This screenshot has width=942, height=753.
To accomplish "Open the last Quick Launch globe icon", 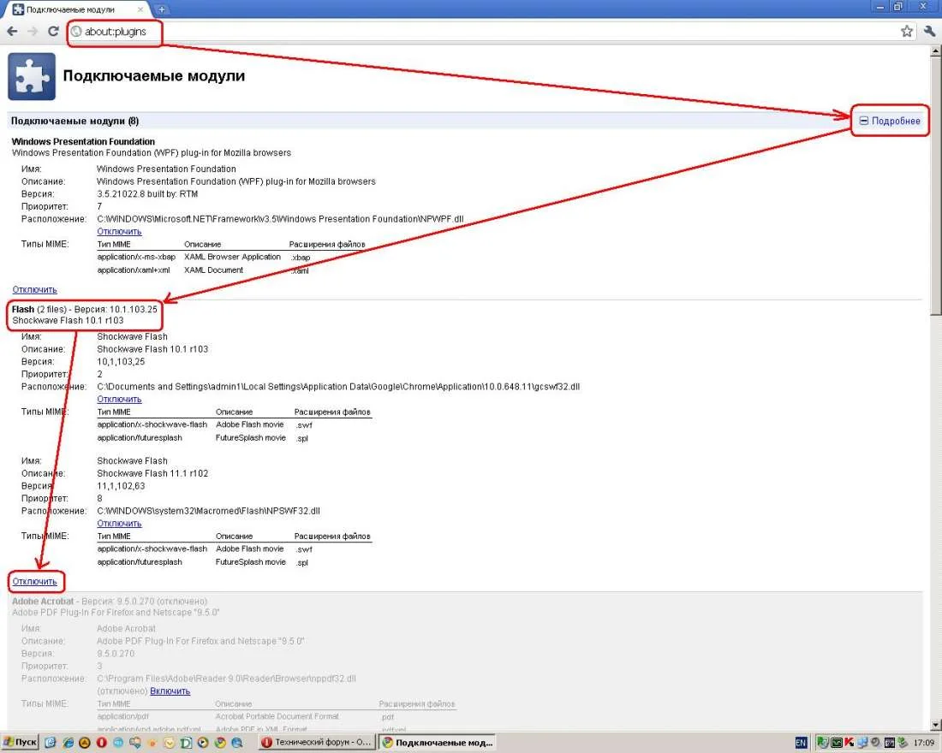I will click(x=236, y=743).
